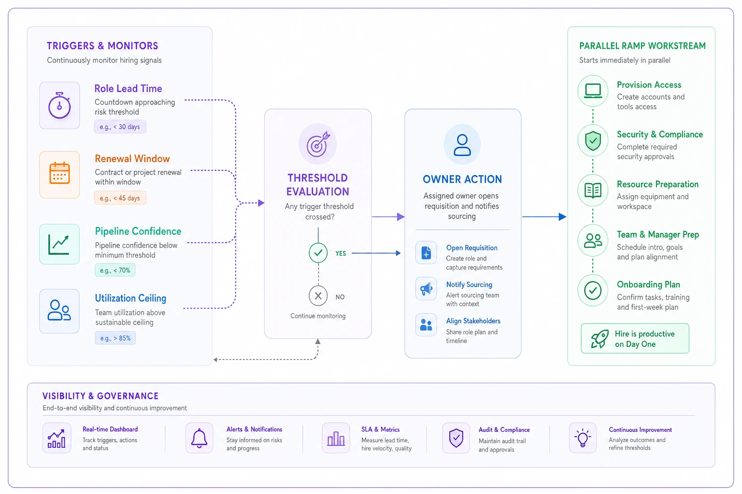Screen dimensions: 742x494
Task: Click the 'Real-time Dashboard' label
Action: (110, 429)
